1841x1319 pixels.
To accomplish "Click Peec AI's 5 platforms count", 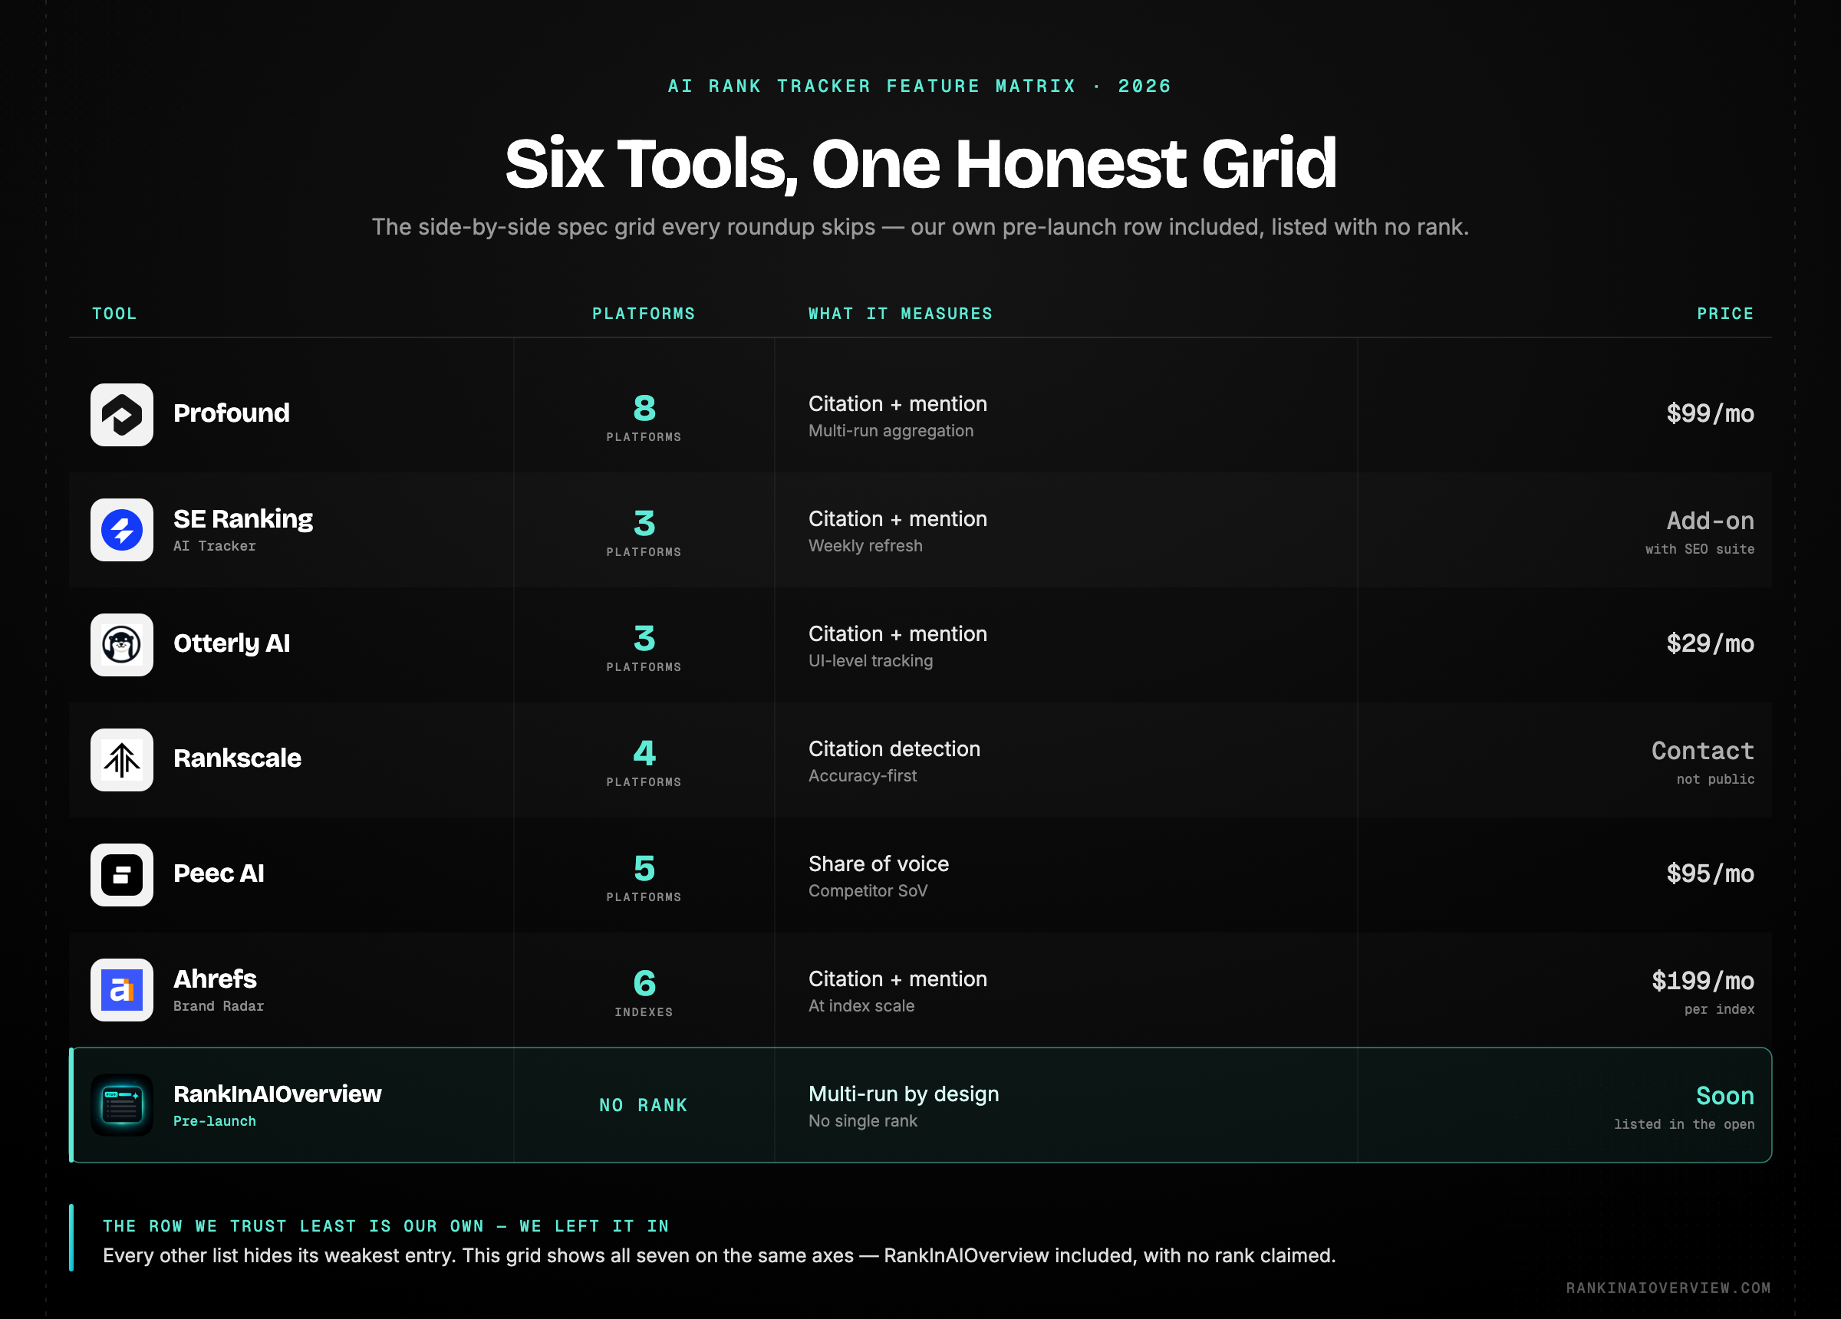I will click(644, 869).
